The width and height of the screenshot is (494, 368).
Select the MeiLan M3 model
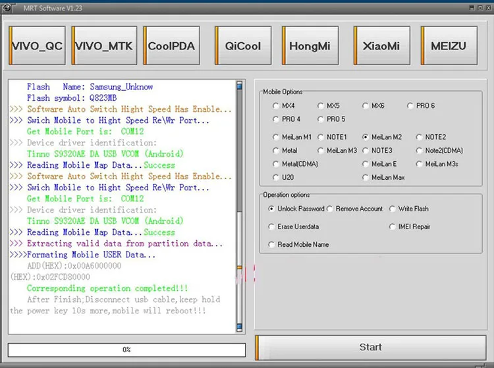pyautogui.click(x=337, y=151)
